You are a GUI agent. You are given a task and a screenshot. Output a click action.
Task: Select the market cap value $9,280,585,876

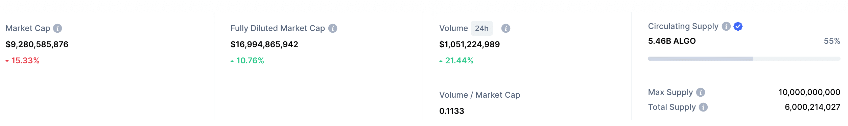37,44
